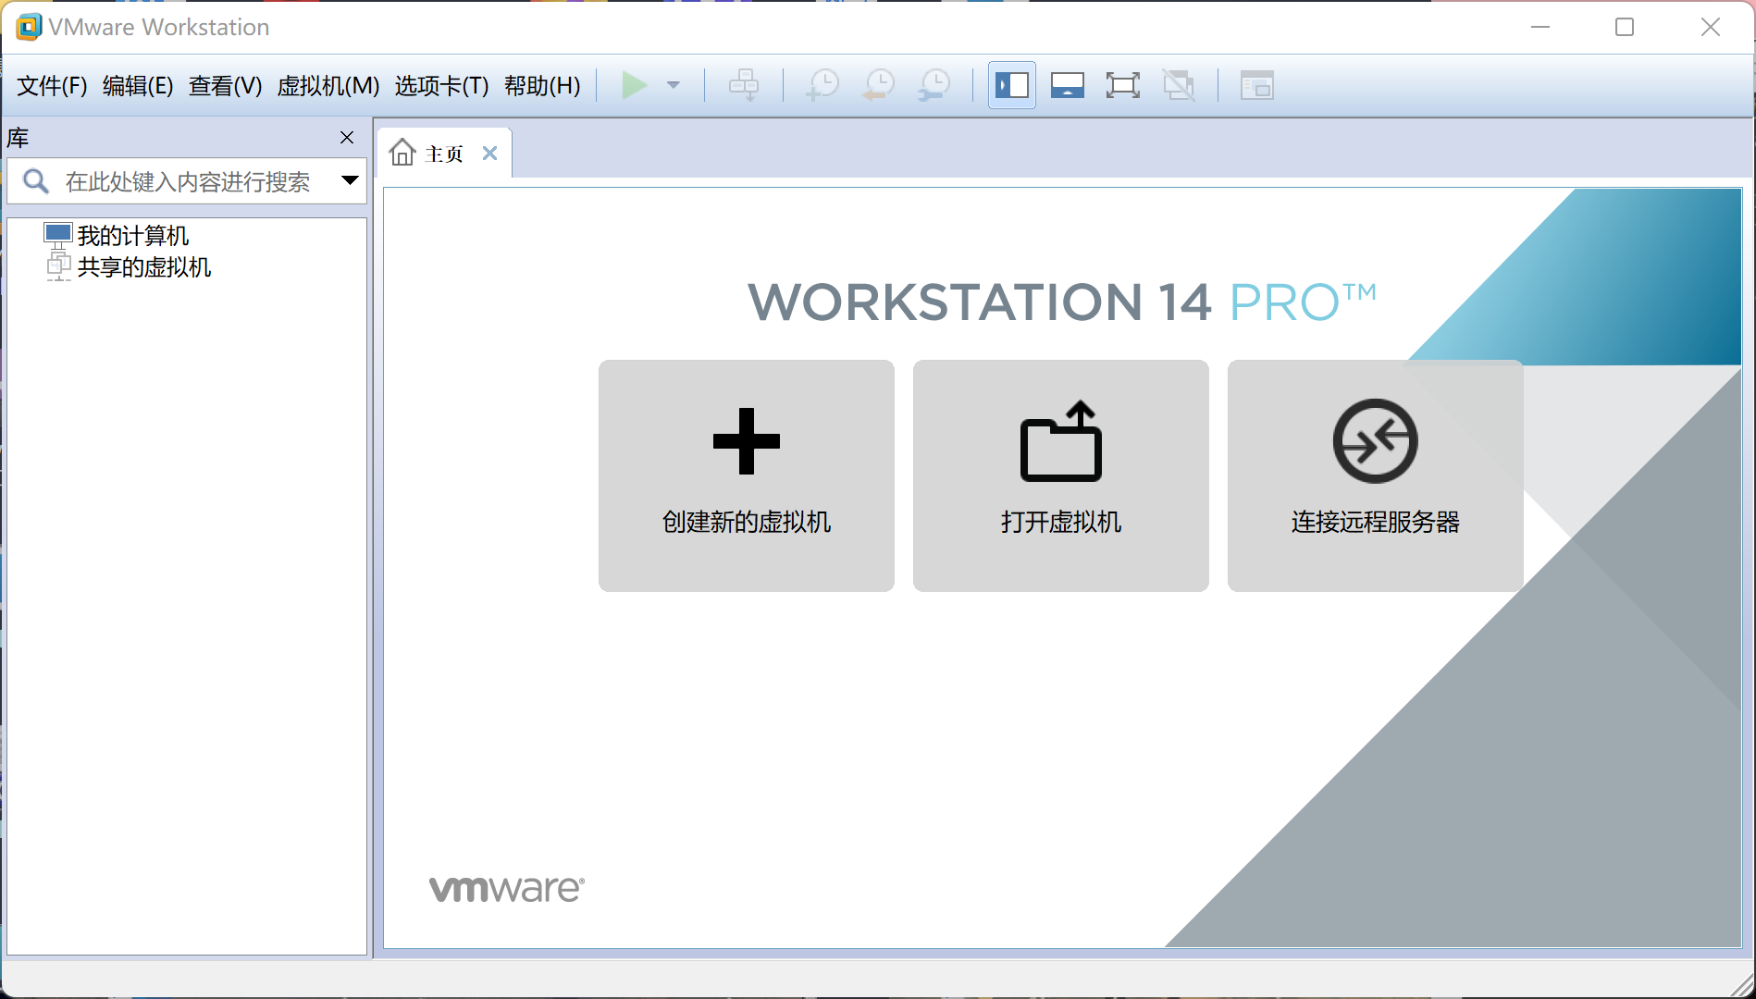Image resolution: width=1756 pixels, height=999 pixels.
Task: Open the 帮助(H) menu
Action: point(542,86)
